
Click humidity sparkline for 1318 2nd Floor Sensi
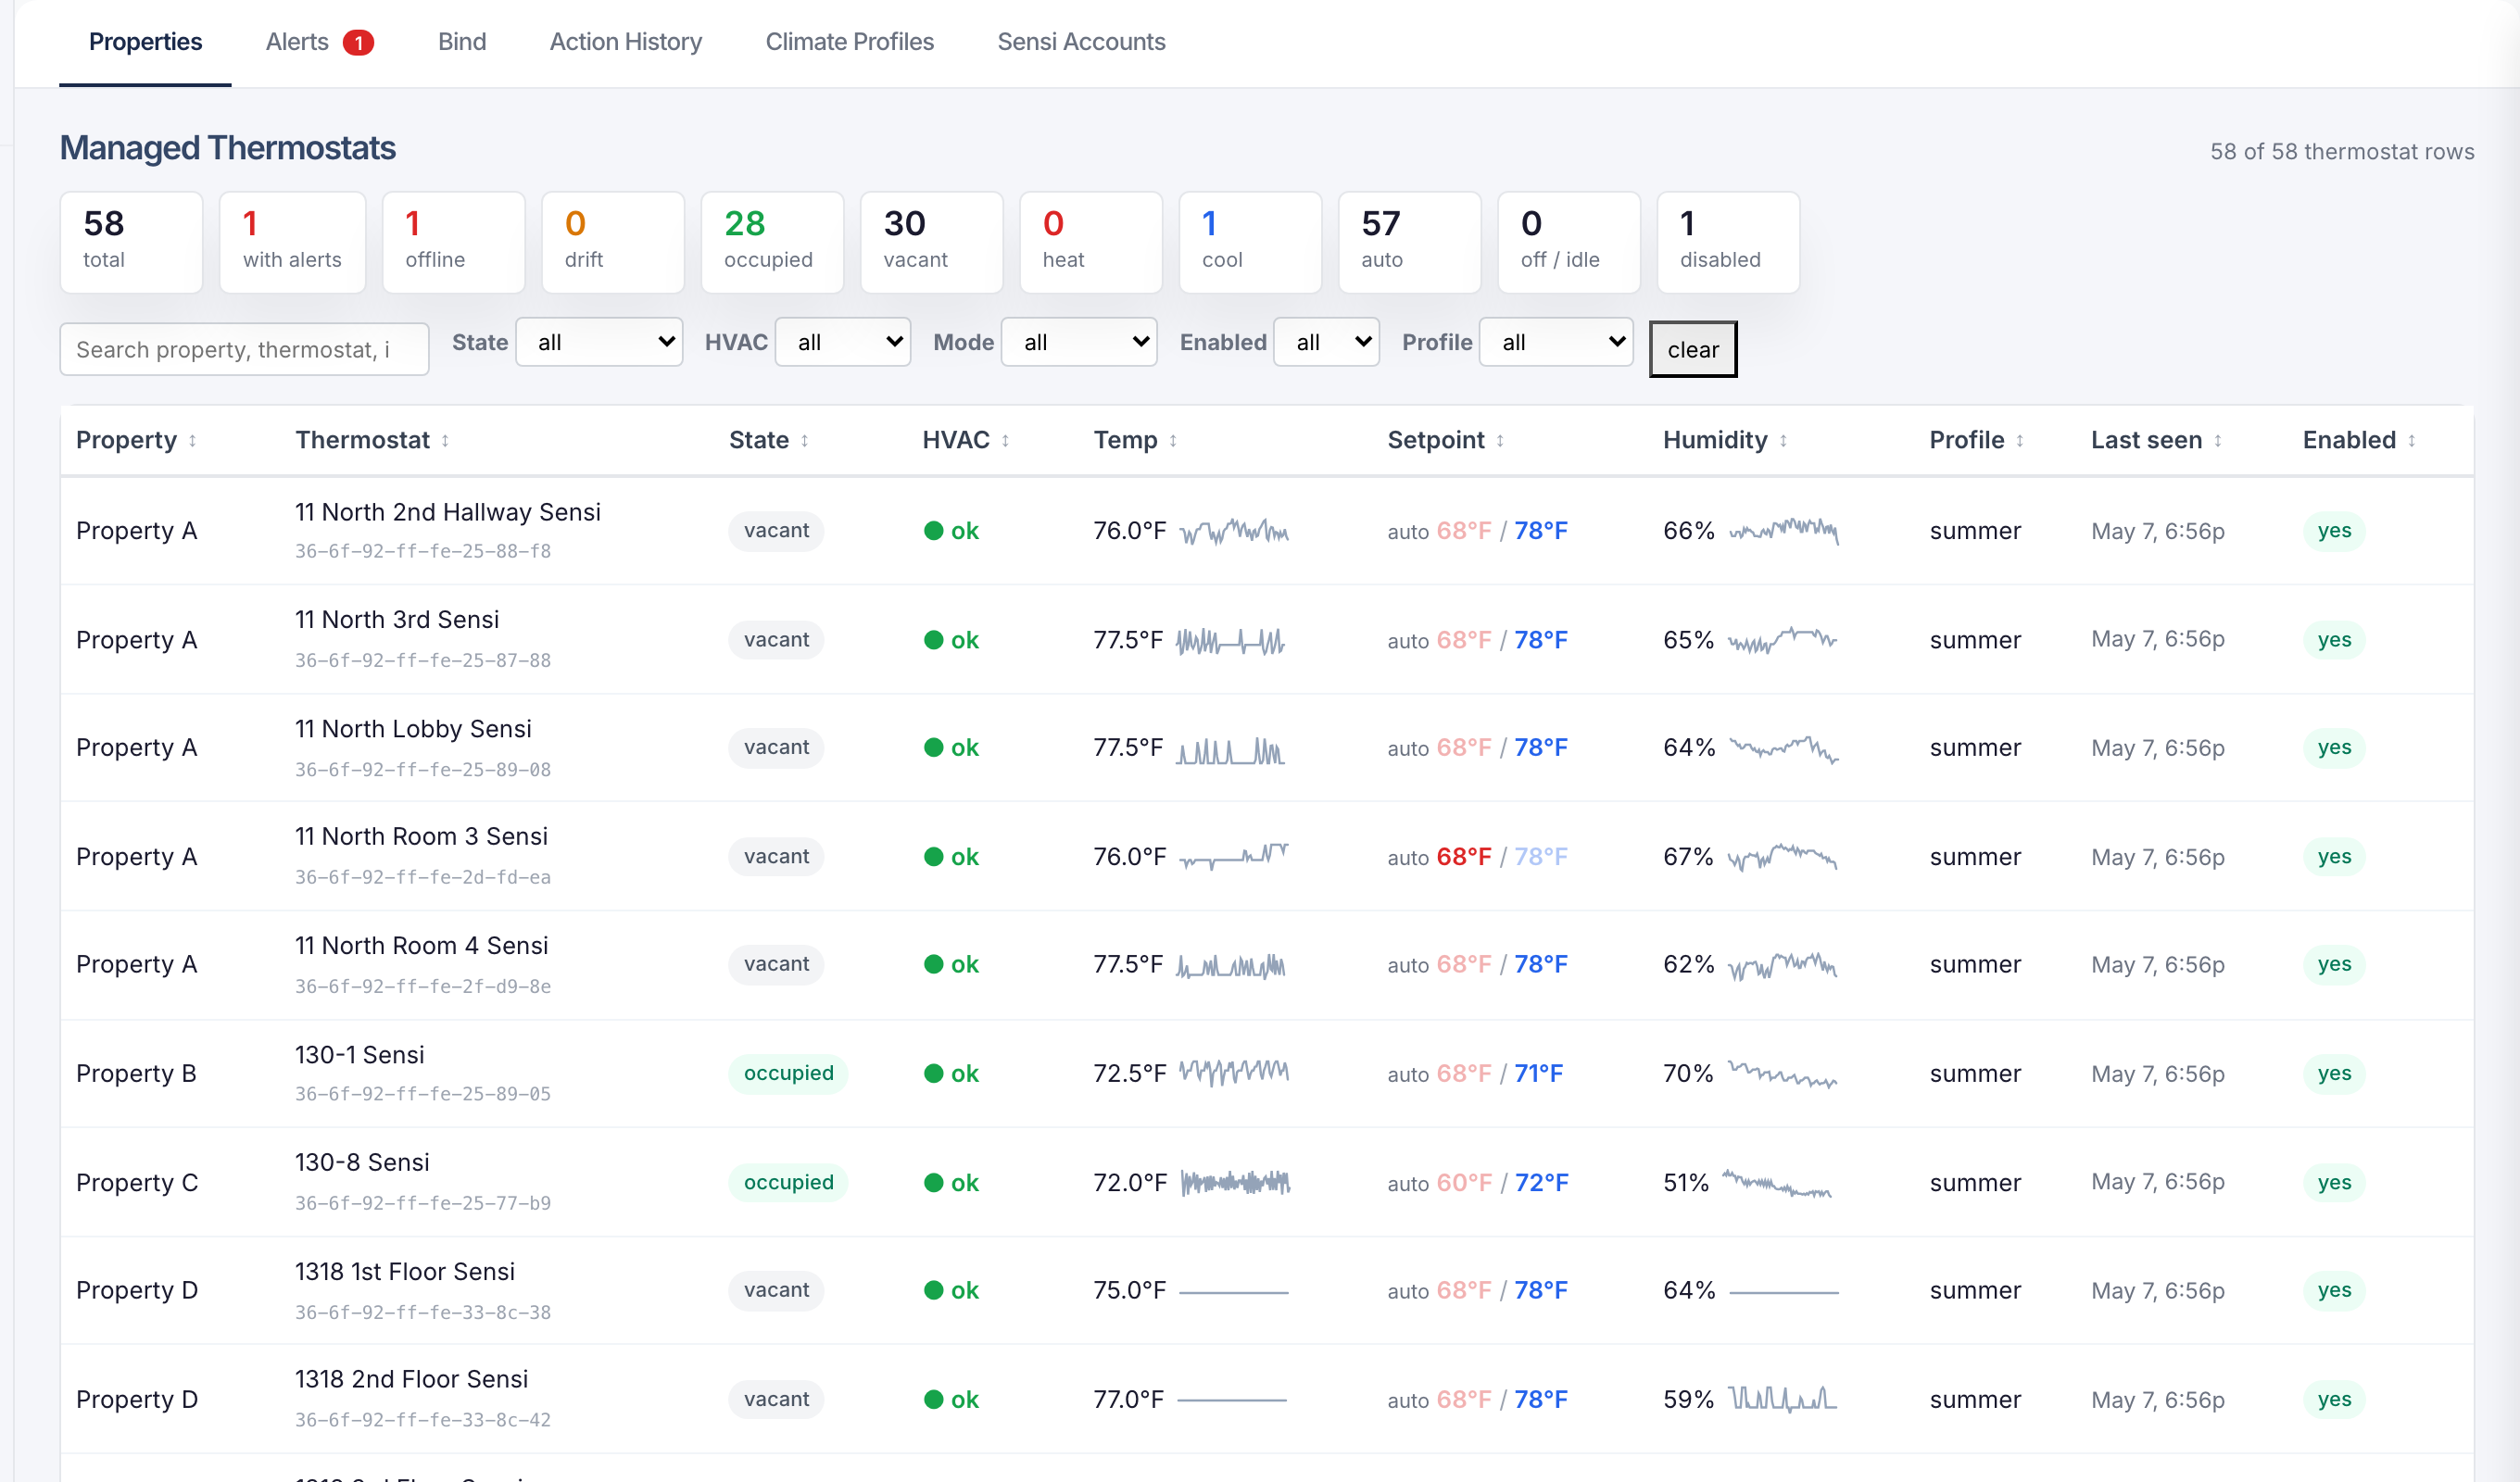click(1782, 1399)
